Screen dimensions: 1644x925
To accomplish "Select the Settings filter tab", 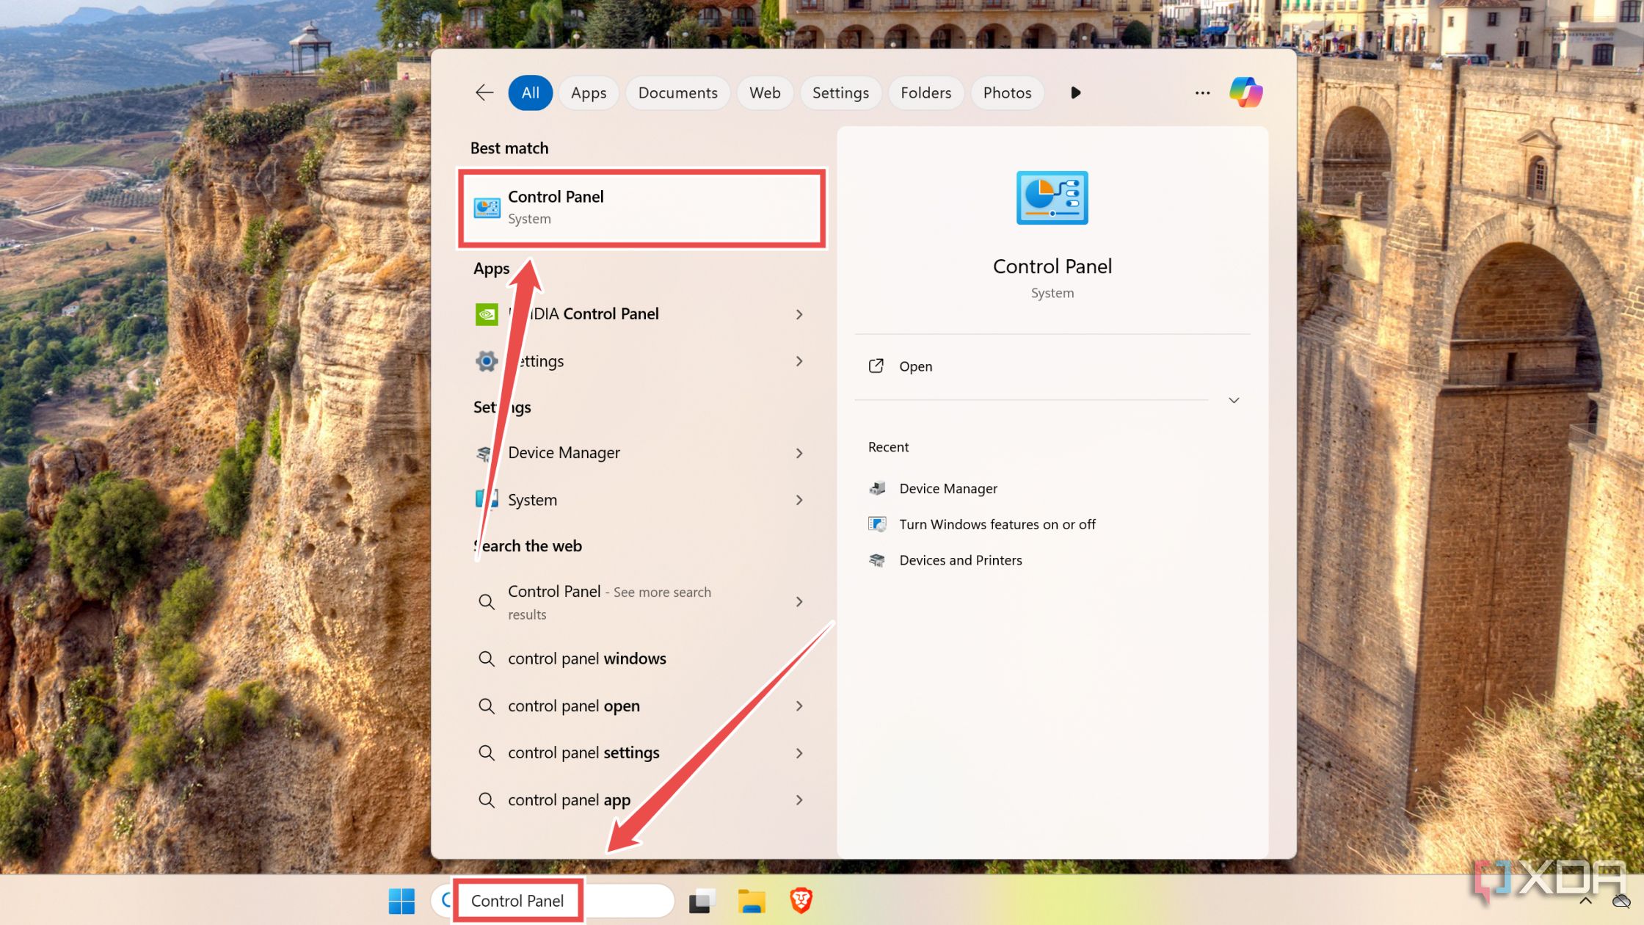I will point(841,92).
